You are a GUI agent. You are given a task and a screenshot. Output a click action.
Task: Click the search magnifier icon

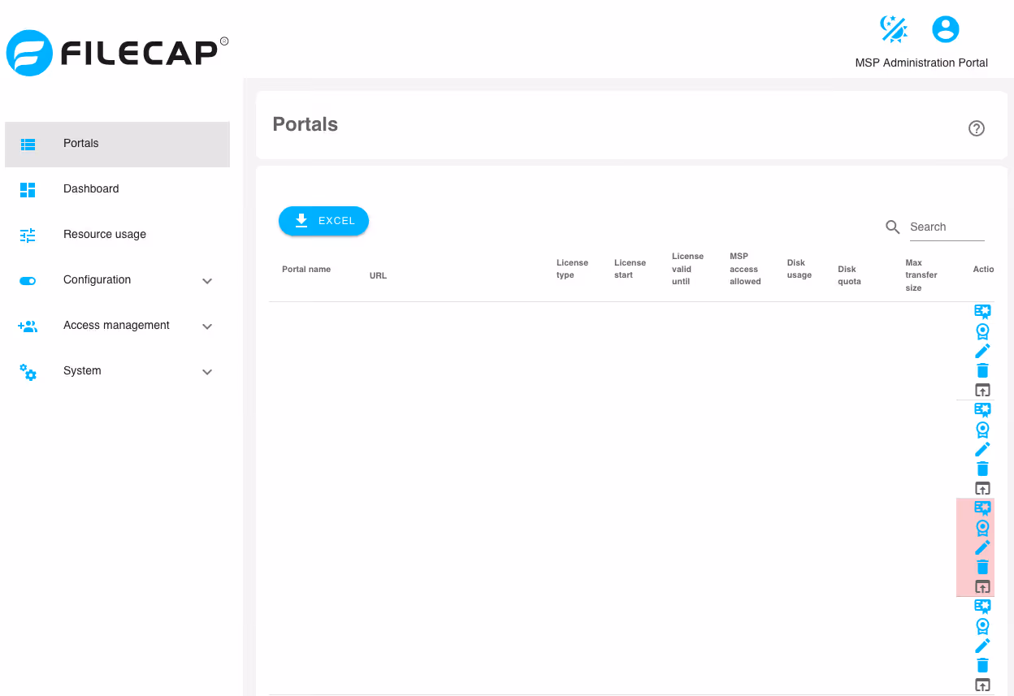point(893,227)
